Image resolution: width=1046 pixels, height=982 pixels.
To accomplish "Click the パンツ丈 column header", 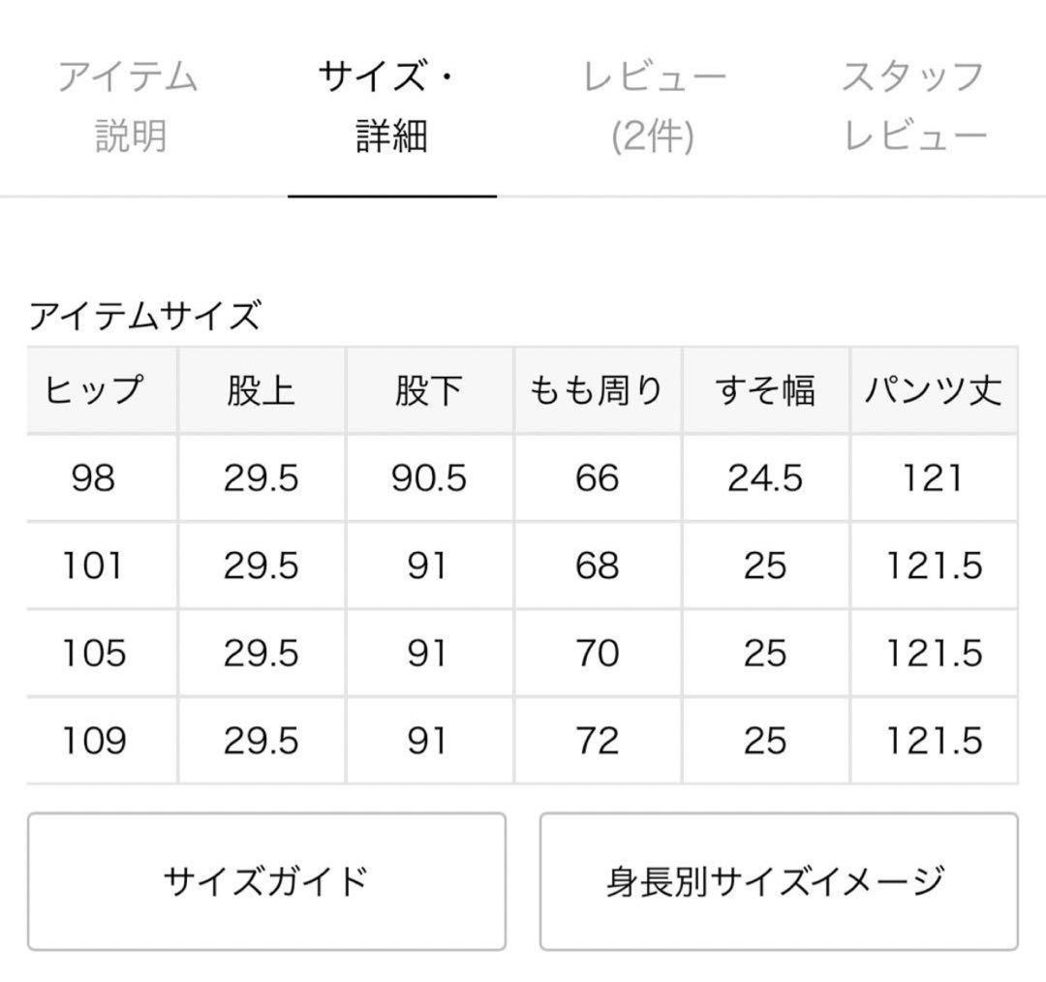I will pos(933,390).
